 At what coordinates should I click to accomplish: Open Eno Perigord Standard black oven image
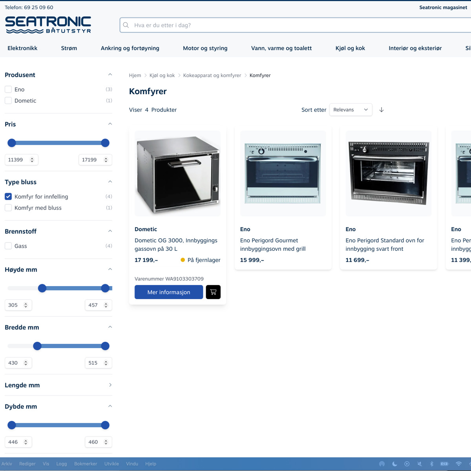389,173
